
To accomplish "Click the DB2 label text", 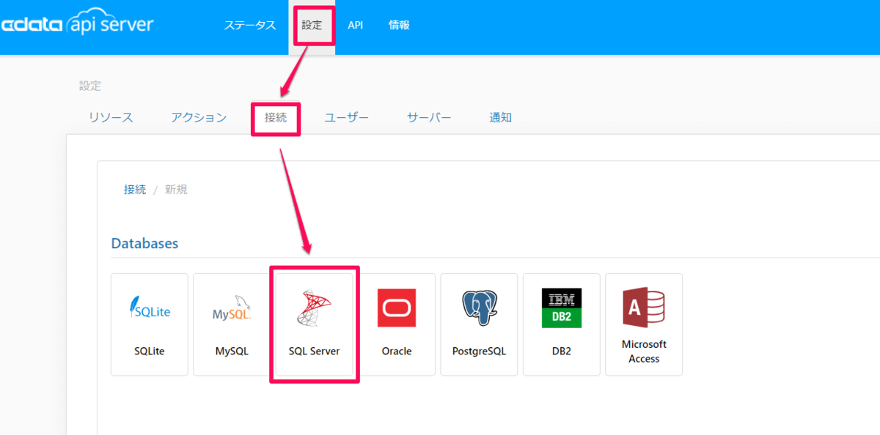I will [562, 351].
